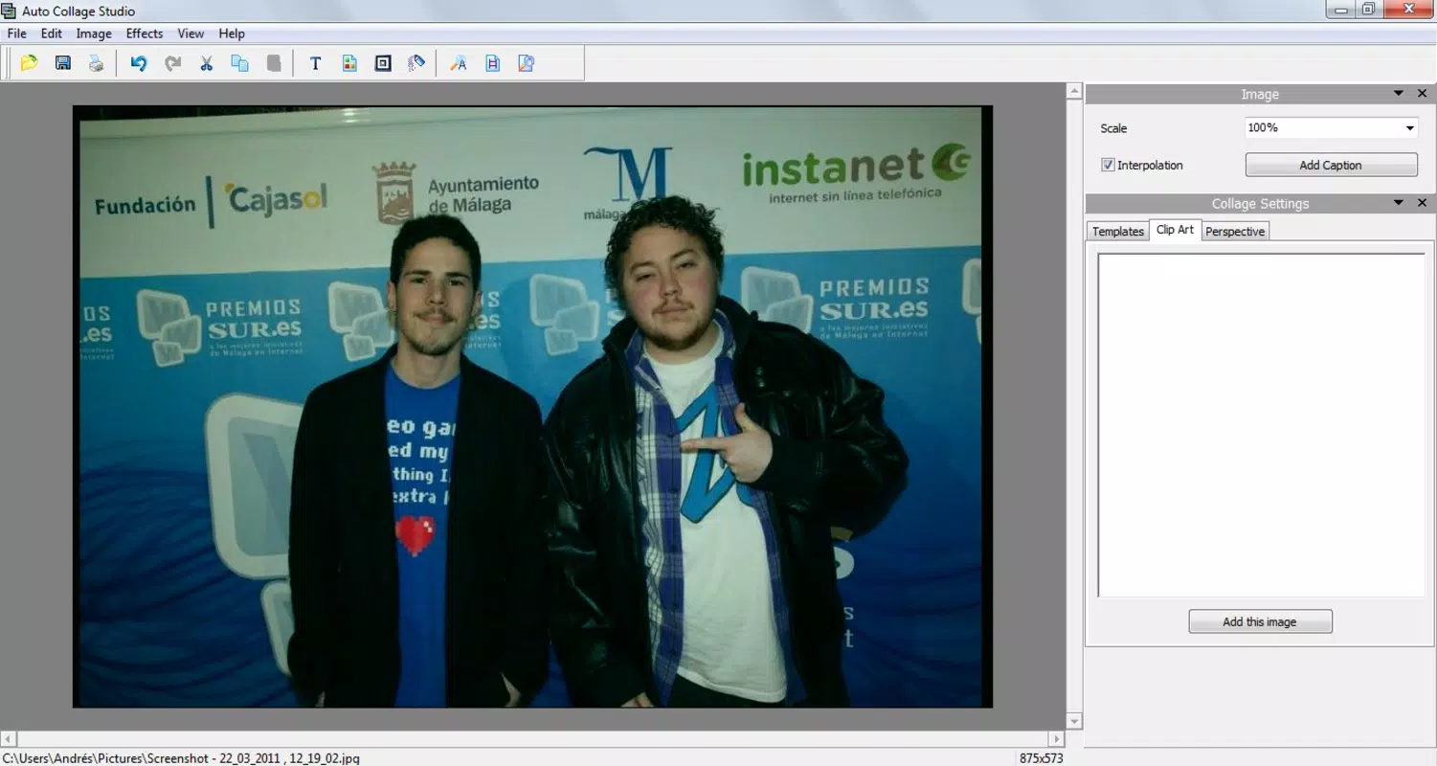Click the wand with letter A icon
The width and height of the screenshot is (1437, 766).
tap(459, 63)
